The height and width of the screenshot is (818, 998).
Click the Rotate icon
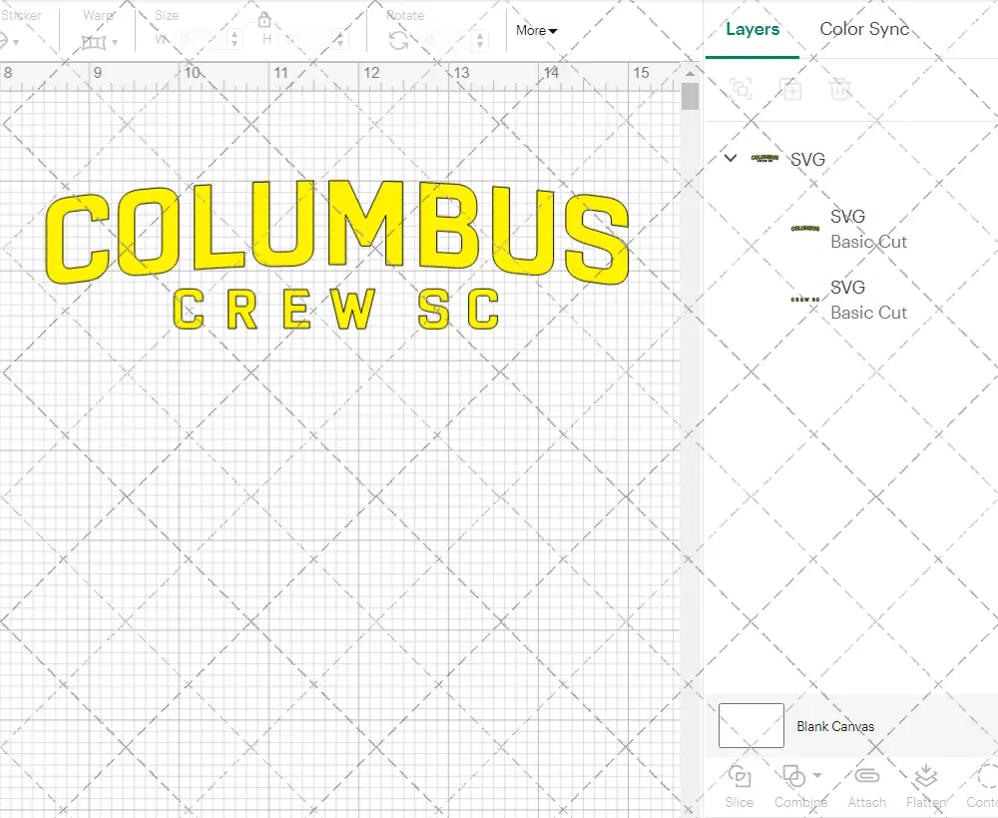(x=399, y=41)
